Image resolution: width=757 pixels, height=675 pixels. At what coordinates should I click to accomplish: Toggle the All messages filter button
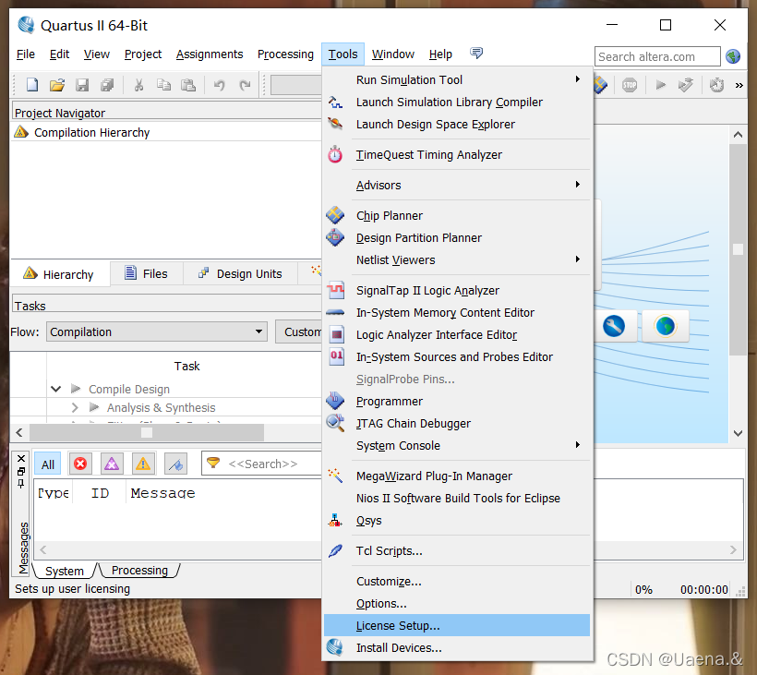click(47, 464)
